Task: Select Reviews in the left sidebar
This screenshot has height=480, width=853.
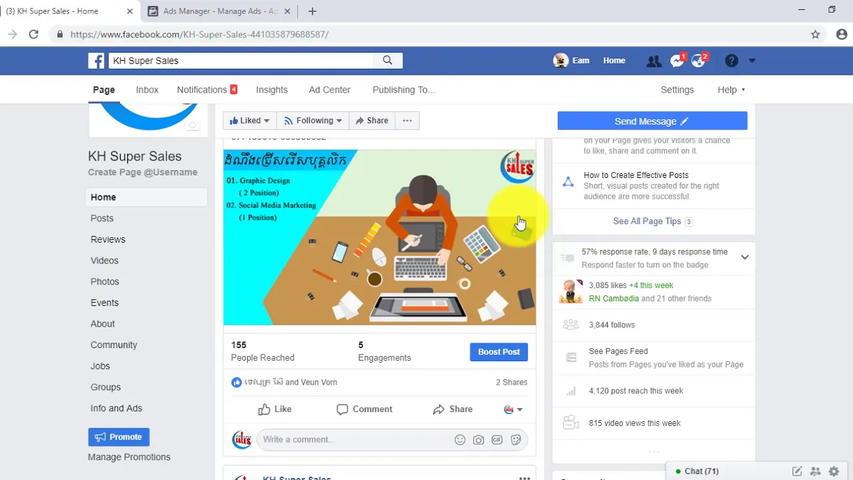Action: point(108,239)
